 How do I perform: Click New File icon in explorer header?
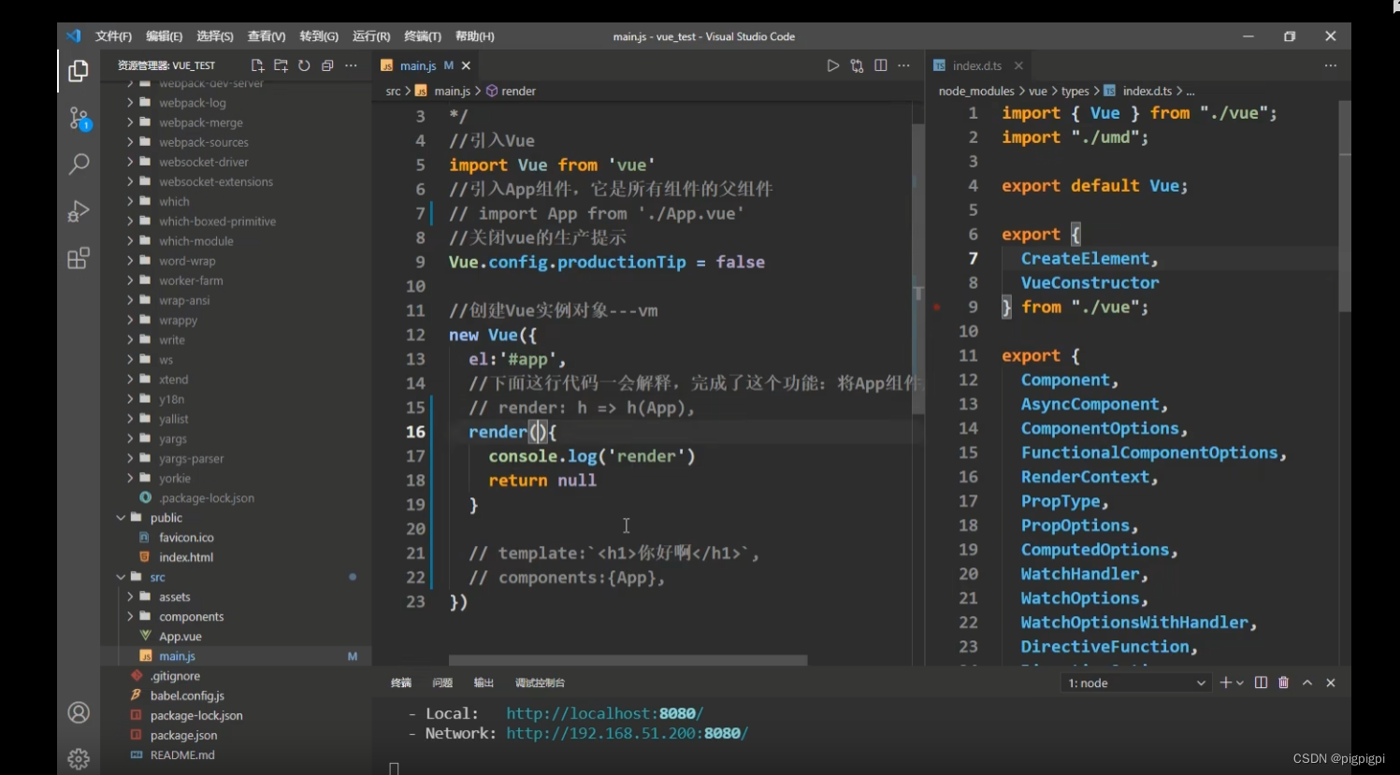click(257, 65)
